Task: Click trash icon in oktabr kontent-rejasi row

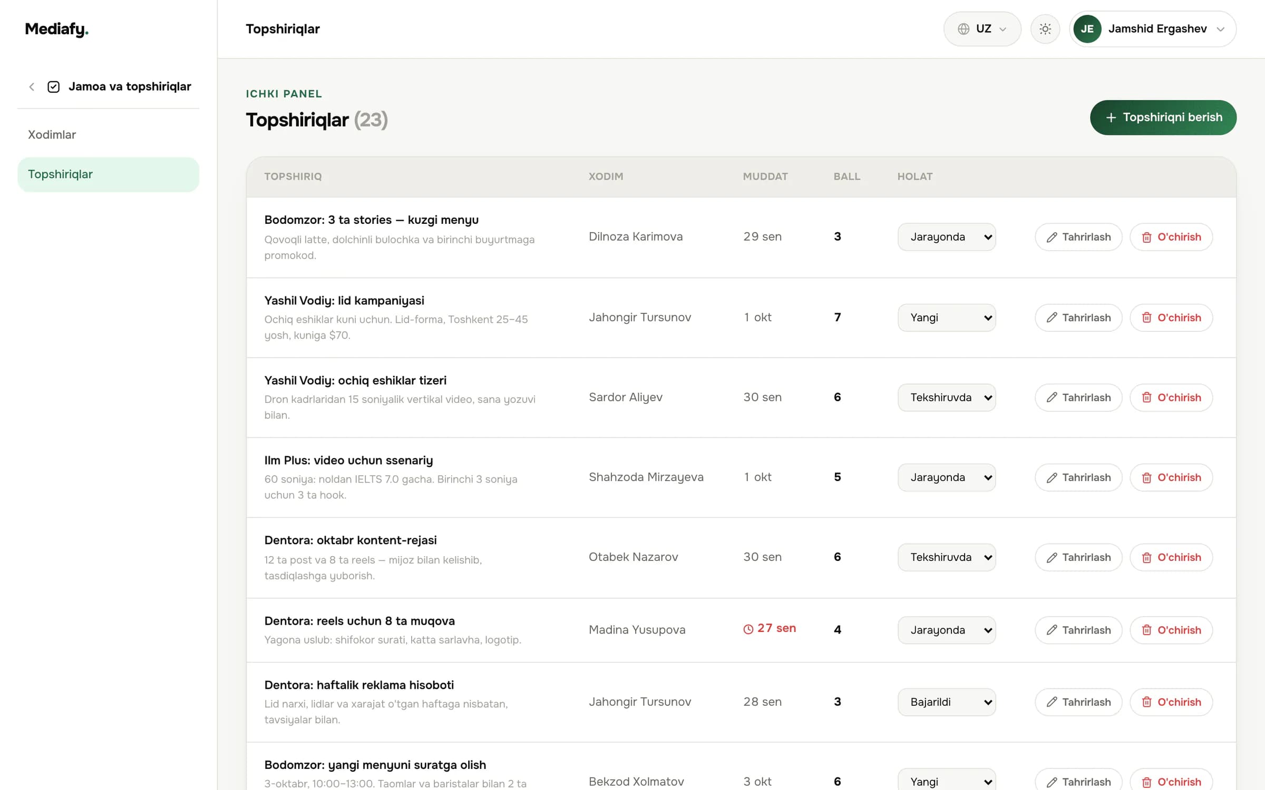Action: [x=1146, y=558]
